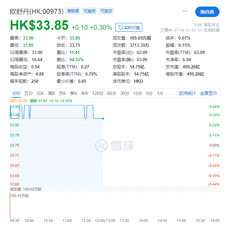The image size is (228, 231).
Task: Click the 港股市值 value 499.28亿
Action: 196,74
